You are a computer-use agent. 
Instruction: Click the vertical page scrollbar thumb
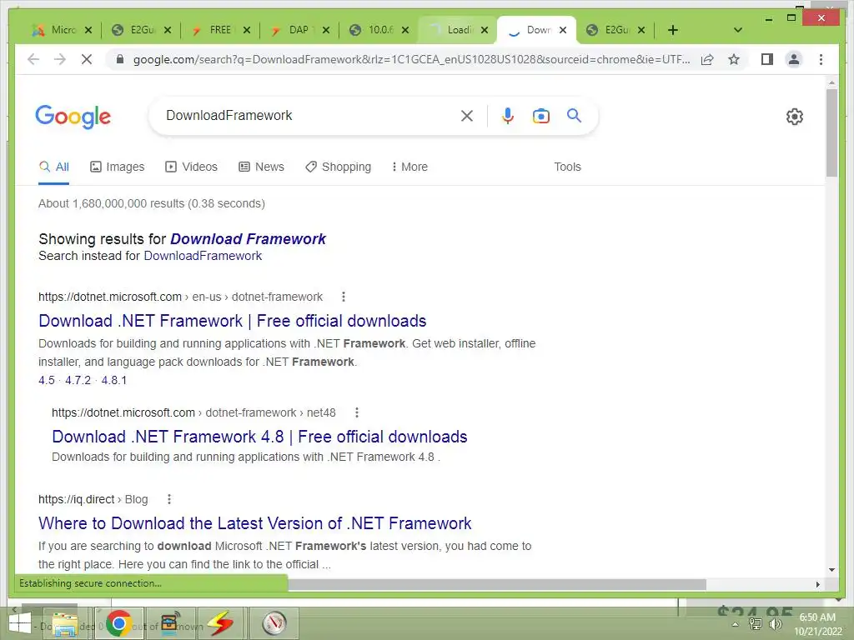click(x=831, y=132)
